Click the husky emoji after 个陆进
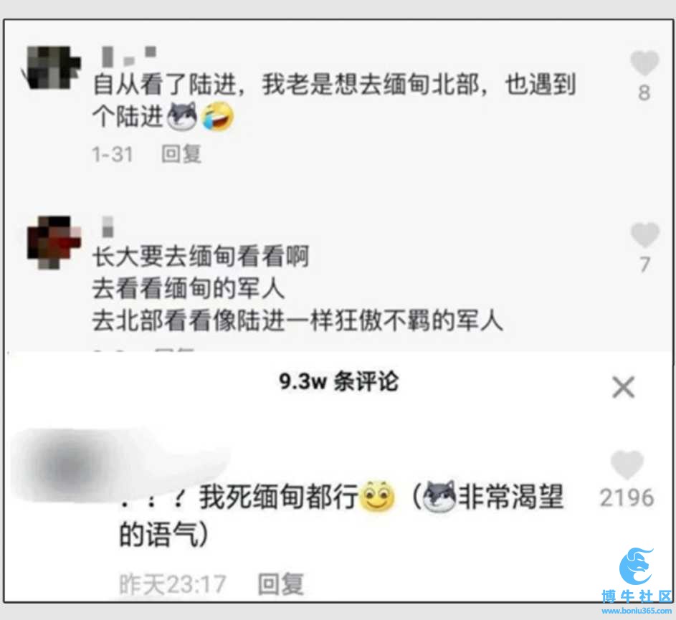 pyautogui.click(x=182, y=116)
